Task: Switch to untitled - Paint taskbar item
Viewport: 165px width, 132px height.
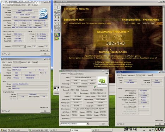Action: tap(18, 130)
